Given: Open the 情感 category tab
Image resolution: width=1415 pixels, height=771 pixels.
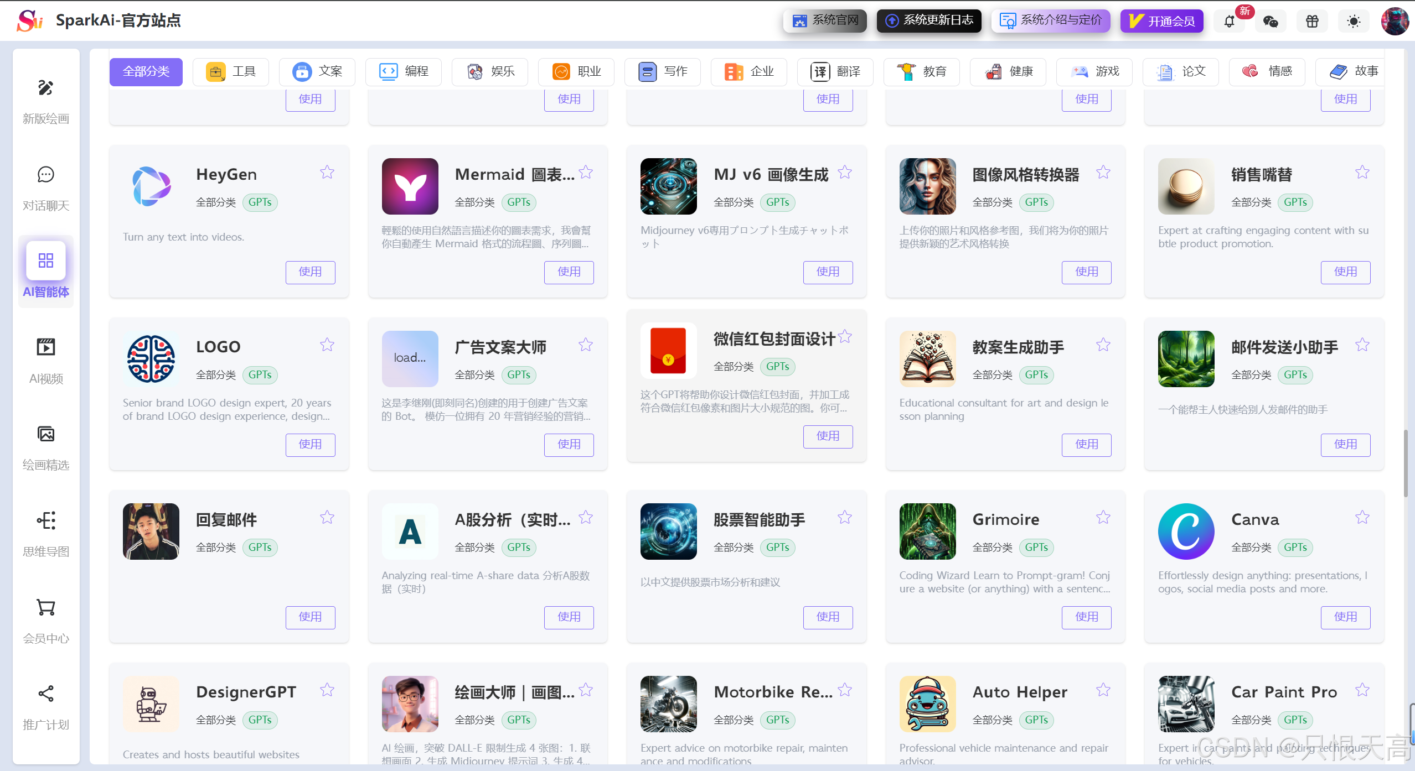Looking at the screenshot, I should 1267,72.
